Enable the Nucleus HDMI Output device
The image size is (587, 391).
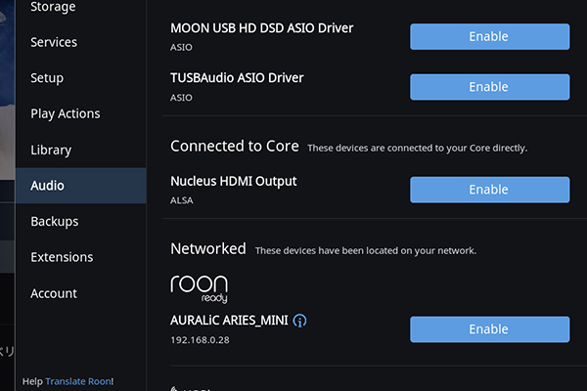coord(488,190)
